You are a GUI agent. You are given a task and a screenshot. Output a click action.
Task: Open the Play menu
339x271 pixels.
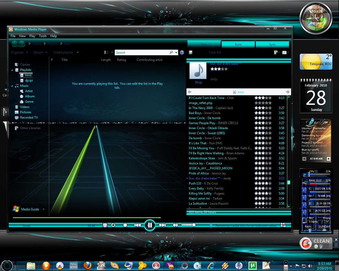click(x=32, y=36)
